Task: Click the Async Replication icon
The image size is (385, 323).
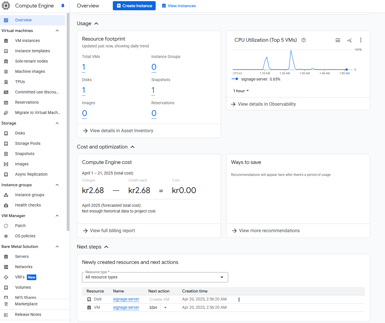Action: 6,174
